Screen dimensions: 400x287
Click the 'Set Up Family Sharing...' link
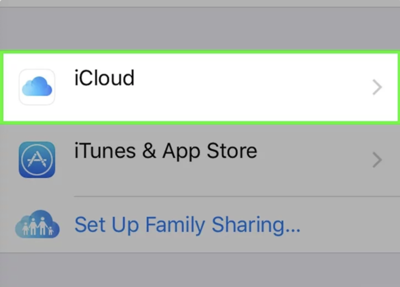(187, 225)
